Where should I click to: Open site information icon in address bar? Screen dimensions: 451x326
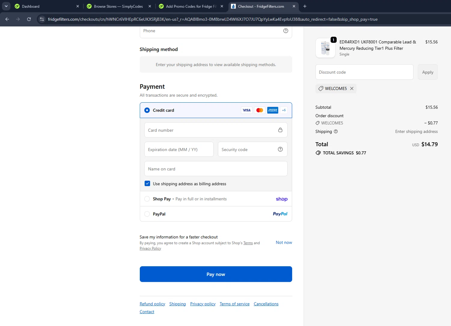[x=42, y=19]
